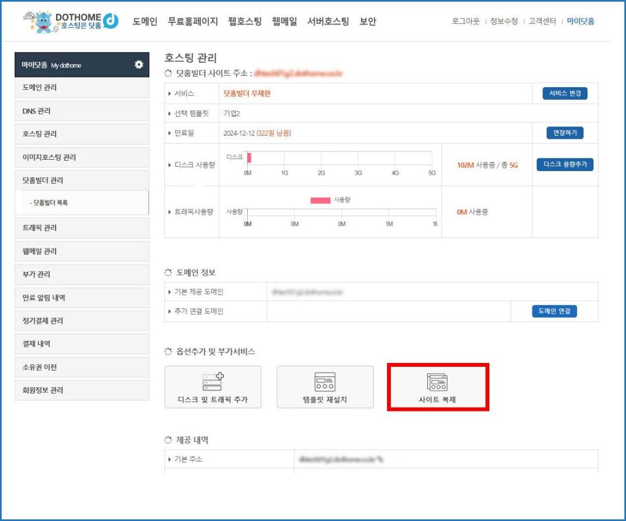The image size is (626, 521).
Task: Click the 템플릿 재설치 icon
Action: 325,381
